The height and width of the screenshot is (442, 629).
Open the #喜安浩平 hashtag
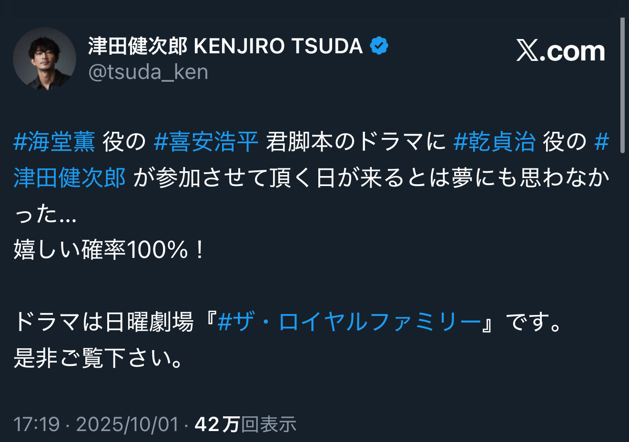click(x=206, y=142)
